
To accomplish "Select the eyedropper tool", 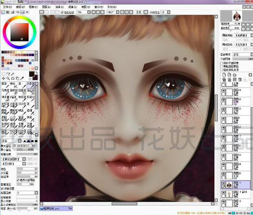I will (22, 78).
